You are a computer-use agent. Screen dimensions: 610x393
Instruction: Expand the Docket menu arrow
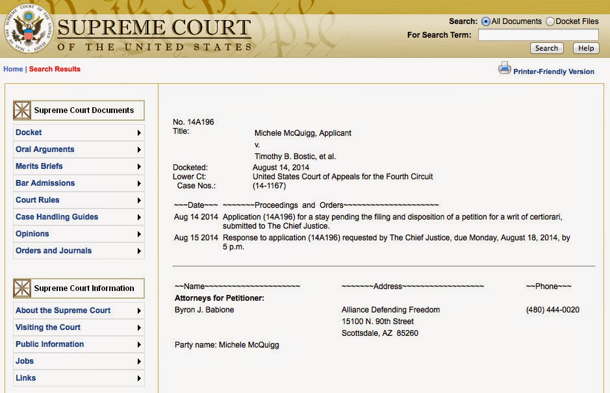pyautogui.click(x=139, y=133)
